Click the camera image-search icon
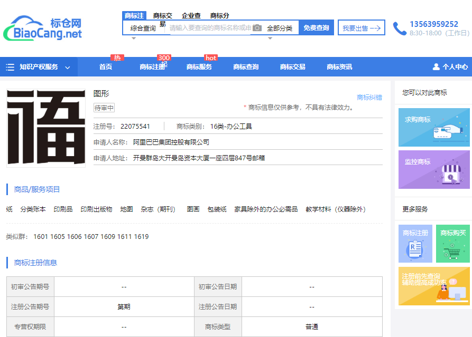Viewport: 472px width, 337px height. pos(257,28)
